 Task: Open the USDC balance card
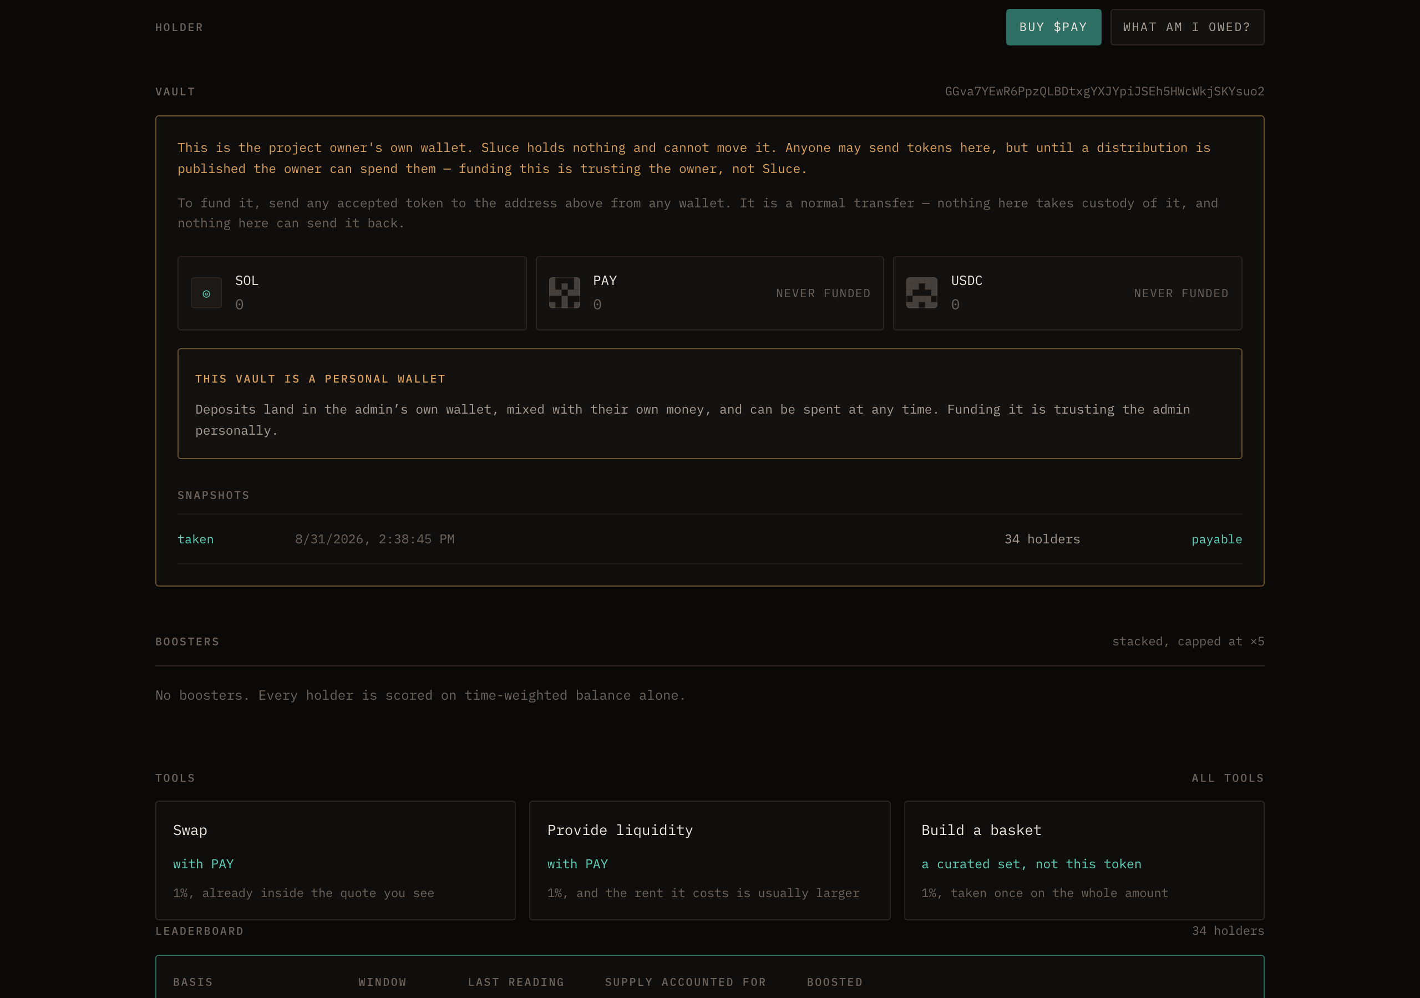(x=1067, y=293)
